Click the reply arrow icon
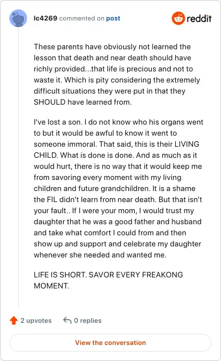The height and width of the screenshot is (361, 221). click(x=67, y=320)
